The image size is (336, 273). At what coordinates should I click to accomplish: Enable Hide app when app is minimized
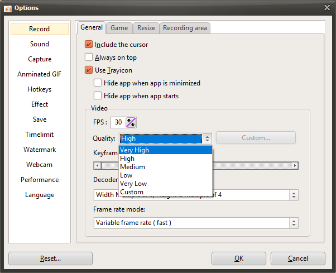point(98,83)
